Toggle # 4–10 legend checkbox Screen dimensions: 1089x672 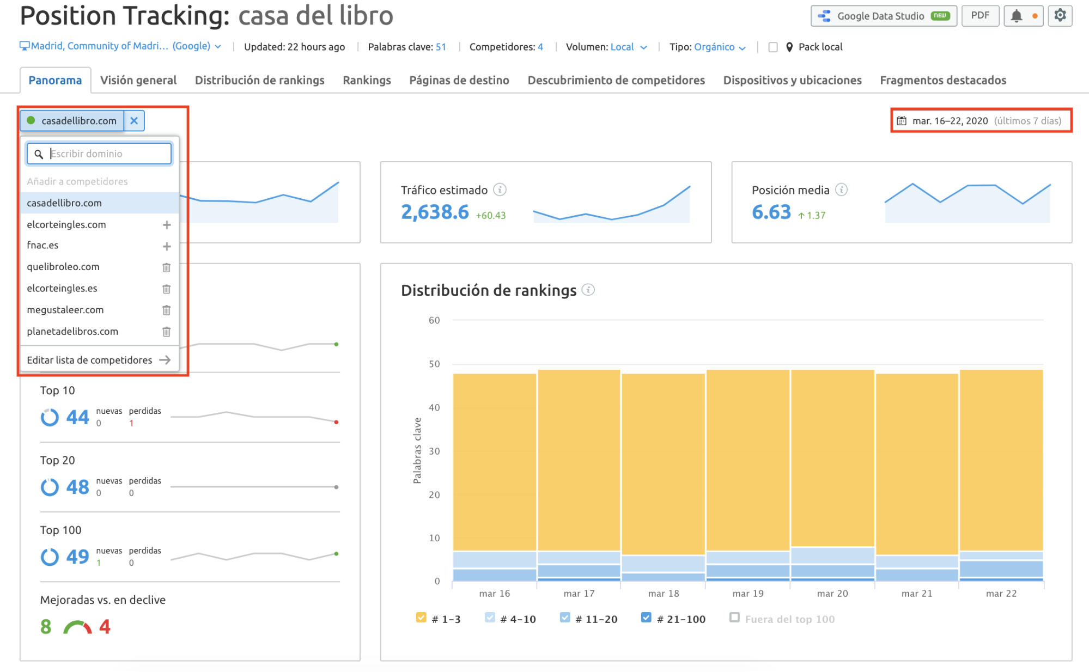490,618
